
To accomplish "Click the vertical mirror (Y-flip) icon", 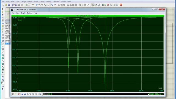I will point(3,89).
